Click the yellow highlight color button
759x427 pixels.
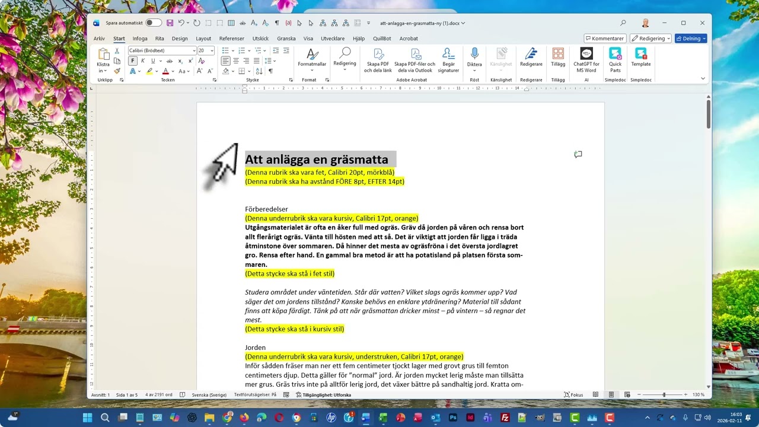coord(149,71)
